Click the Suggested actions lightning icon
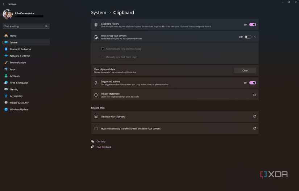299x191 pixels. [96, 83]
